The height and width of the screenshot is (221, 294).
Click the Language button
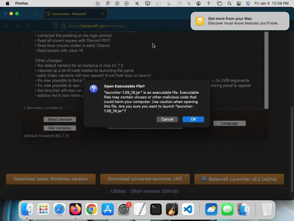coord(229,123)
